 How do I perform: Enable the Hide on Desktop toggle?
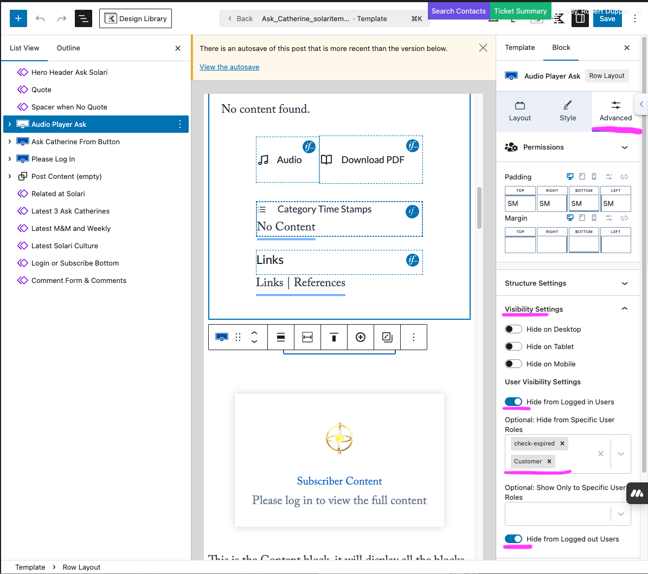click(x=514, y=329)
